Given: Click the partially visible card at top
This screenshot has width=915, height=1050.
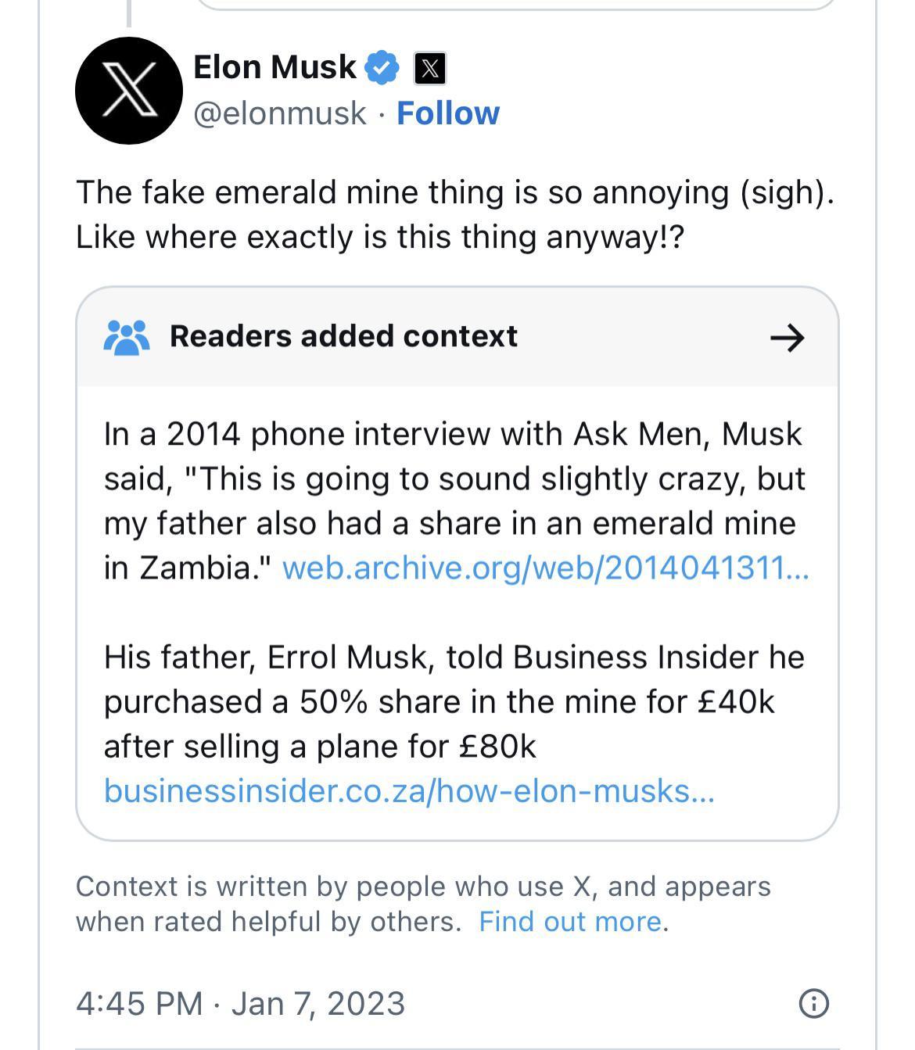Looking at the screenshot, I should tap(516, 5).
